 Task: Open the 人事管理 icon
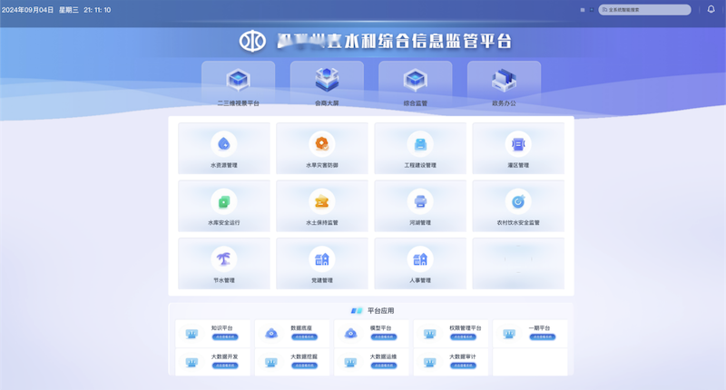tap(420, 259)
